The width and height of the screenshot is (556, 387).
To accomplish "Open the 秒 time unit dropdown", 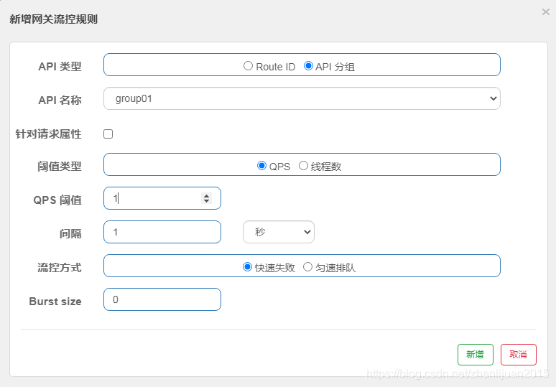I will [278, 232].
